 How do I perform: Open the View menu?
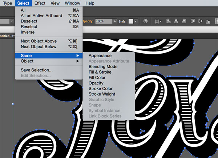[x=55, y=3]
